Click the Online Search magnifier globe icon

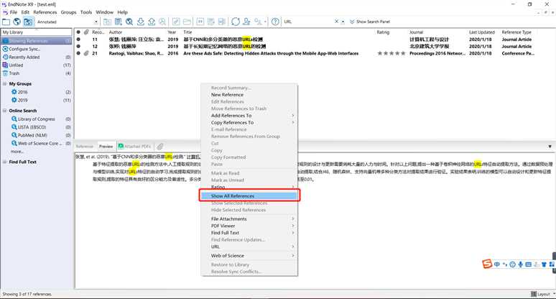(x=129, y=22)
